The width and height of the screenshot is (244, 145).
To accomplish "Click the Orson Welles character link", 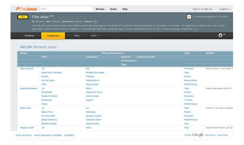I will coord(92,96).
